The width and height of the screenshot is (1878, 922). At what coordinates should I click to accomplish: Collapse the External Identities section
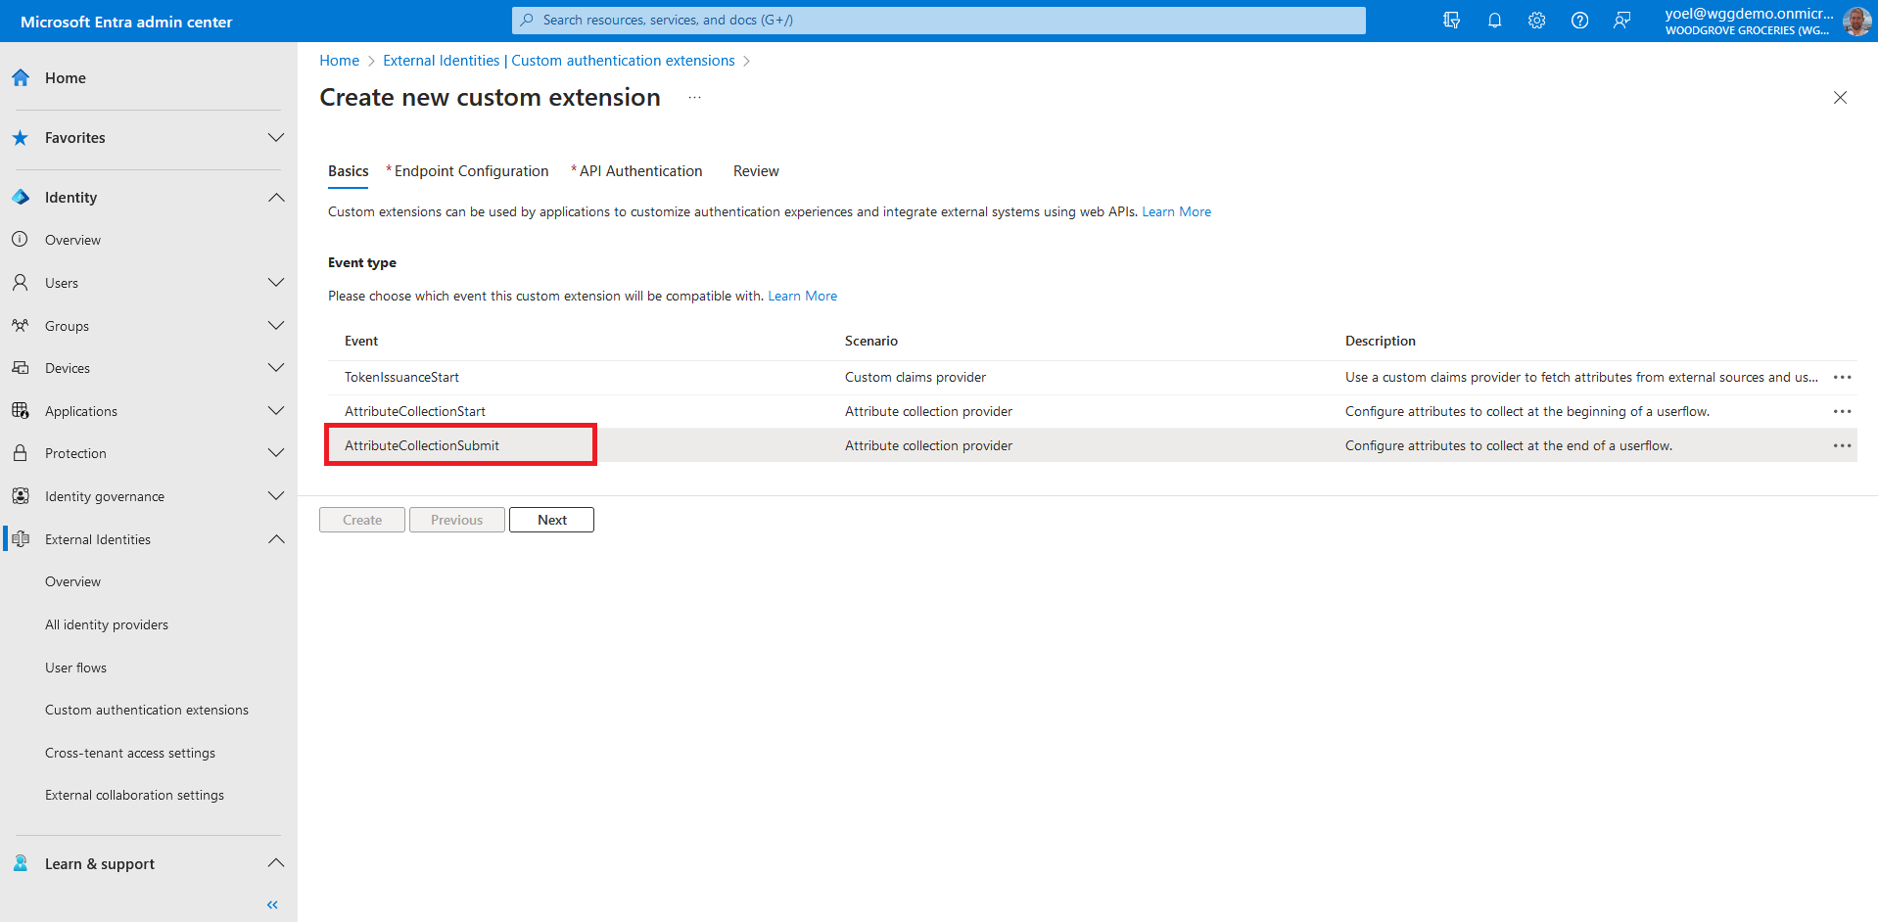click(276, 539)
